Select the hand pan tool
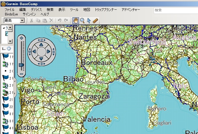The image size is (198, 134). pos(76,21)
